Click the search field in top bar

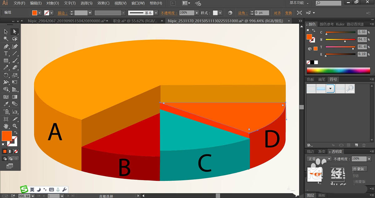(328, 3)
